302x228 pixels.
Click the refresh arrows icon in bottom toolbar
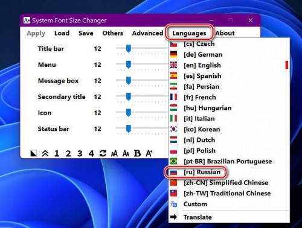tap(103, 153)
